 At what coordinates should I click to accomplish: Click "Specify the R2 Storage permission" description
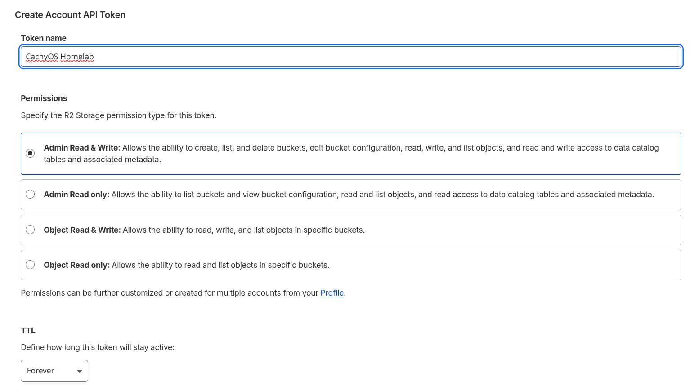click(118, 115)
